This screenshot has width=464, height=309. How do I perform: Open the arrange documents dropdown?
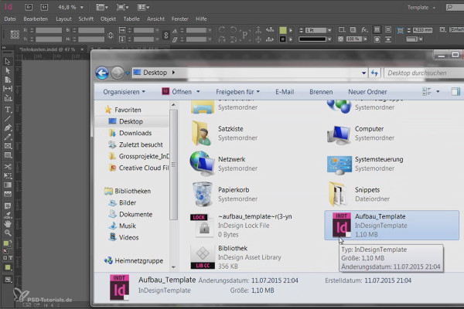tap(143, 7)
